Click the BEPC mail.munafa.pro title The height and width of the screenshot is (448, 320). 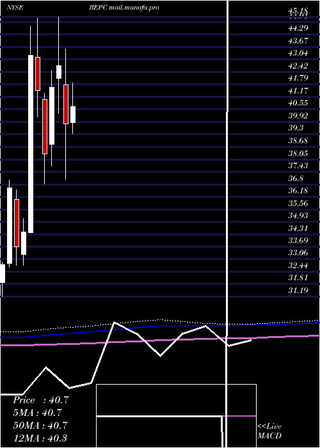coord(124,8)
